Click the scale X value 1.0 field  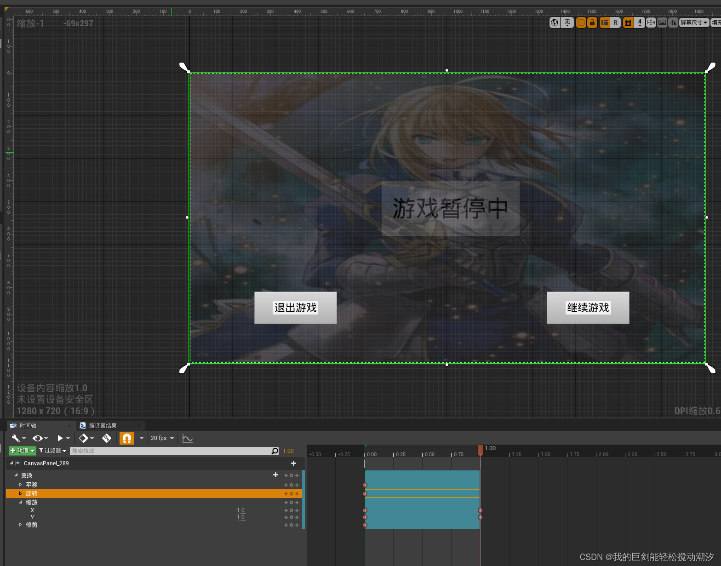point(240,510)
